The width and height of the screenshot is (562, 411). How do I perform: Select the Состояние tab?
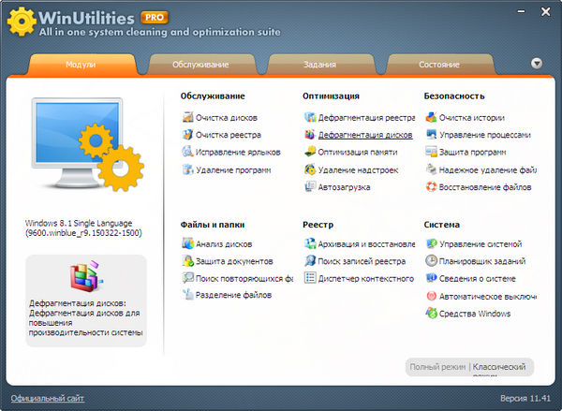tap(438, 65)
